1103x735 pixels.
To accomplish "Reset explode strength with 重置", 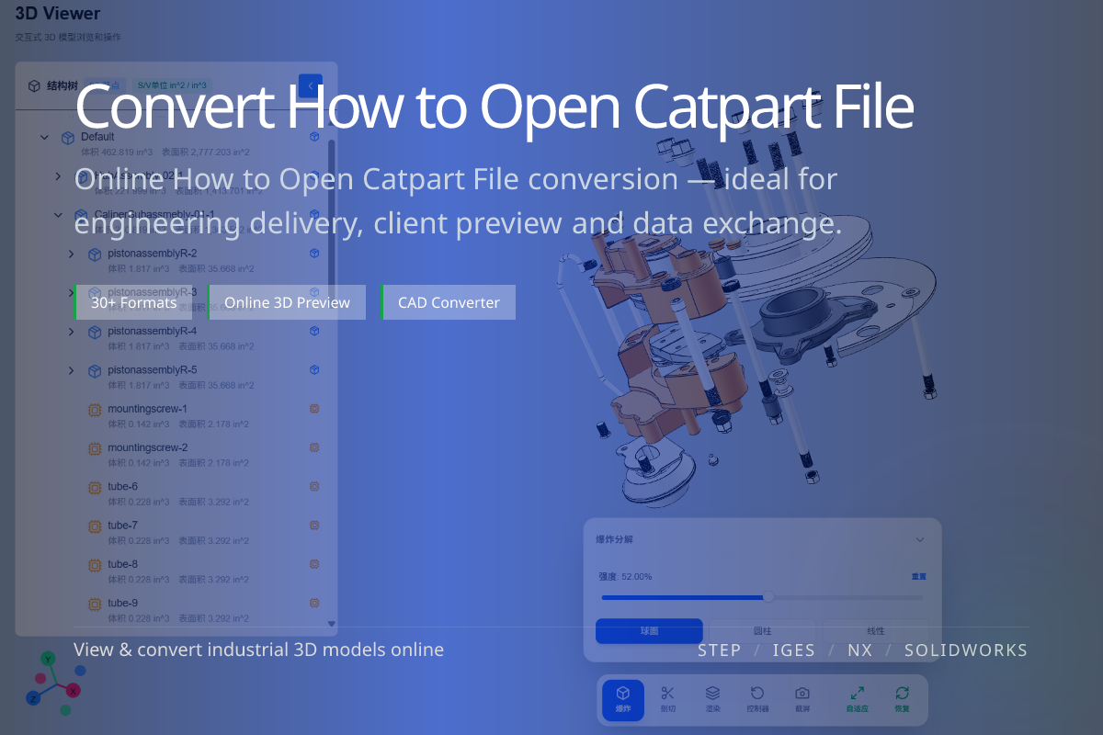I will point(918,576).
